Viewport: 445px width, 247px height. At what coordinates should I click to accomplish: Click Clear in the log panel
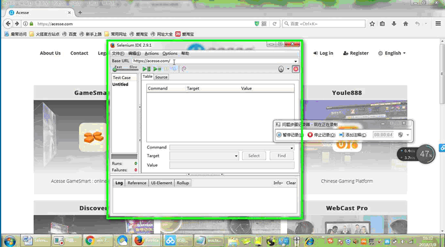291,183
